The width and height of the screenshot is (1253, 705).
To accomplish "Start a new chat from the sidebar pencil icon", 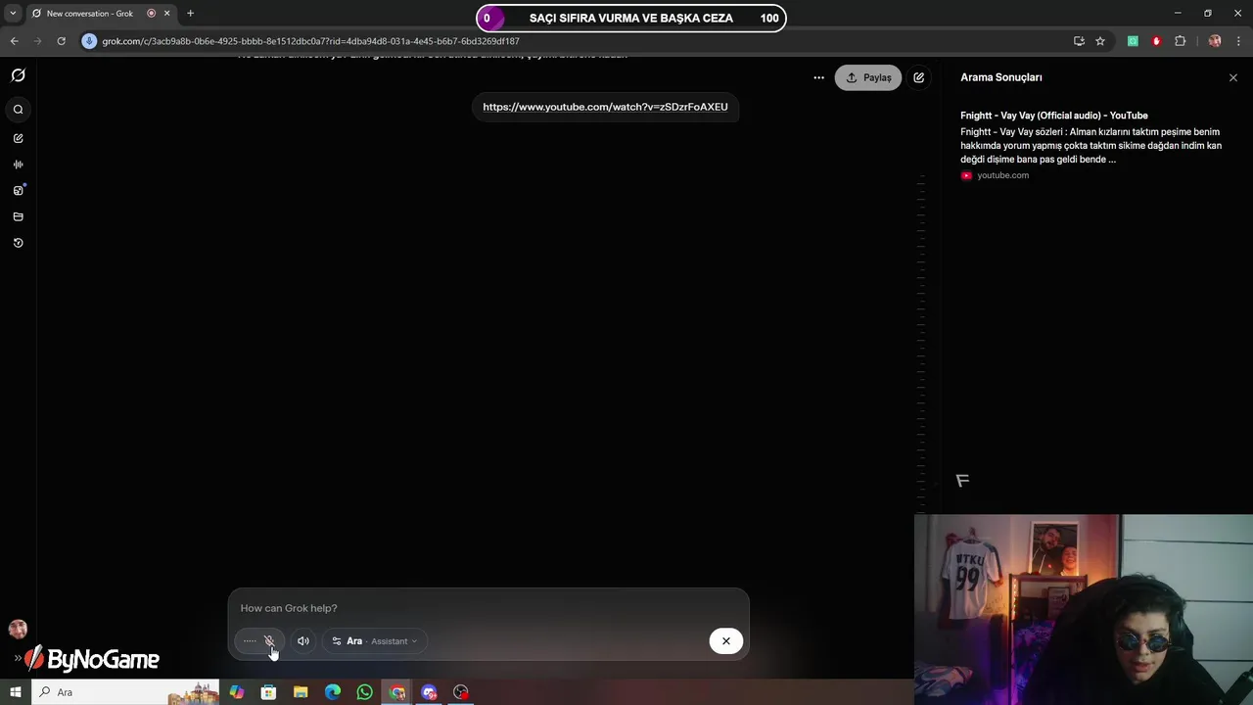I will (18, 138).
